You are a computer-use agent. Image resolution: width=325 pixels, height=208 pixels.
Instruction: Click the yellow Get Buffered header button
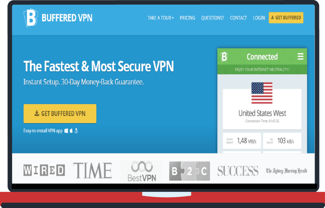286,18
